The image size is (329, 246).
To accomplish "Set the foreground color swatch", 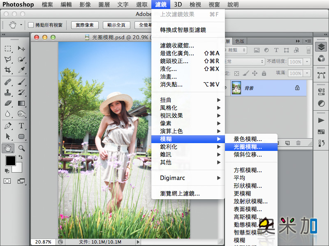I will (11, 161).
